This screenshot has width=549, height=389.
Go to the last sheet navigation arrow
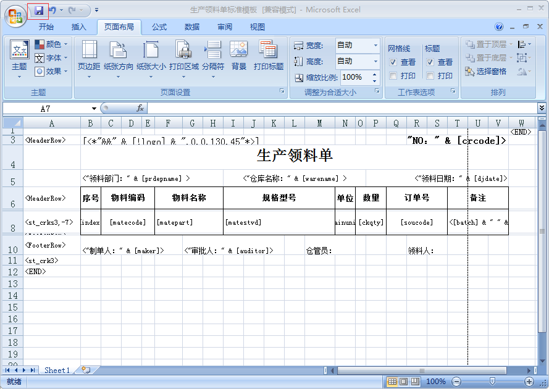33,370
